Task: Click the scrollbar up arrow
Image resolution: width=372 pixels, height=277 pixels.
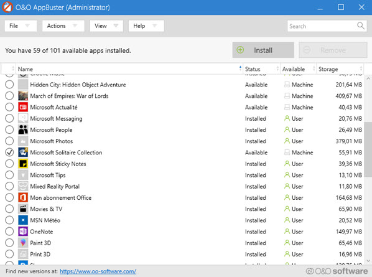Action: 368,78
